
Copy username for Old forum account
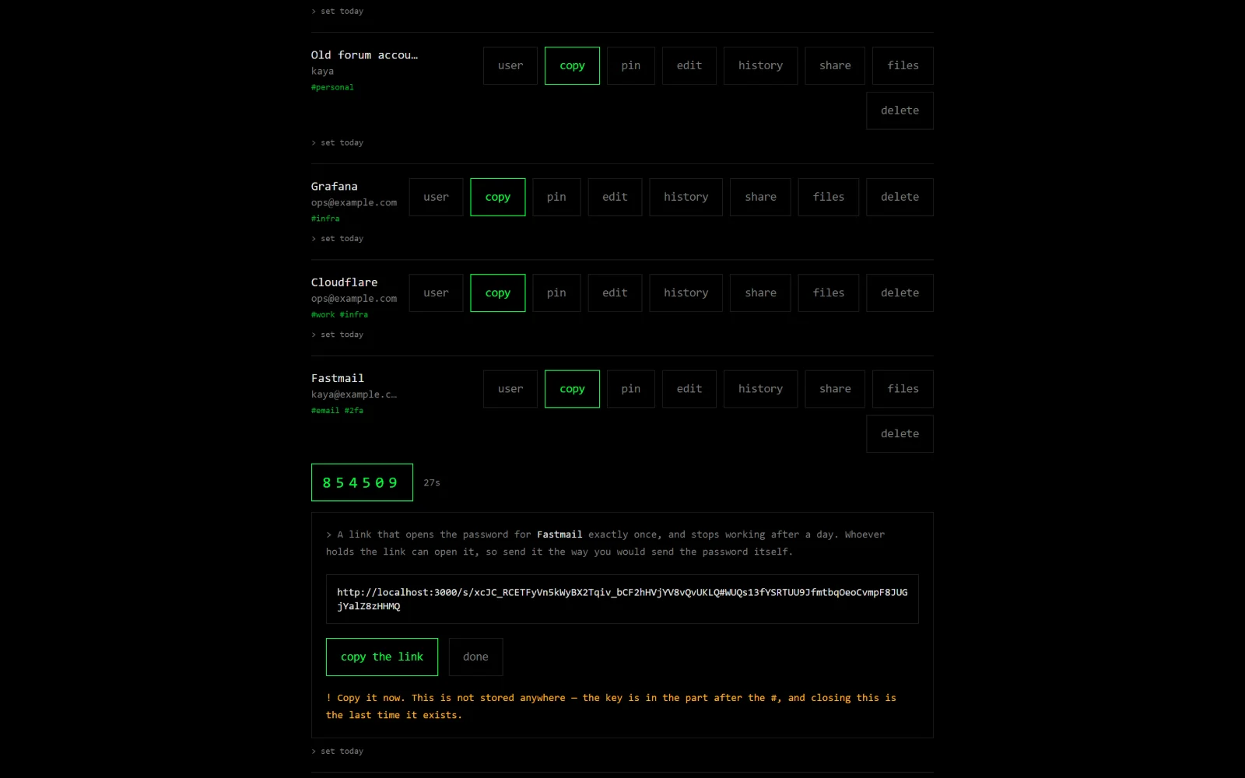coord(510,66)
